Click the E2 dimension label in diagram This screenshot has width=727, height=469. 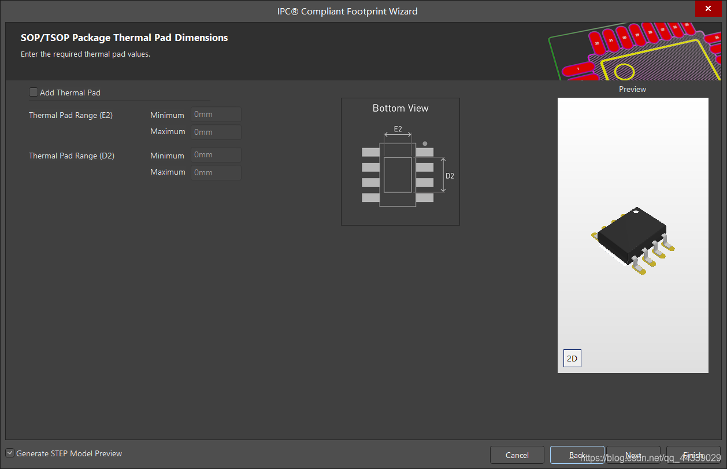point(398,129)
